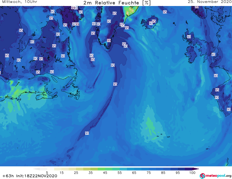The image size is (232, 179).
Task: Click the '99' contour label on southern Greenland
Action: [109, 40]
